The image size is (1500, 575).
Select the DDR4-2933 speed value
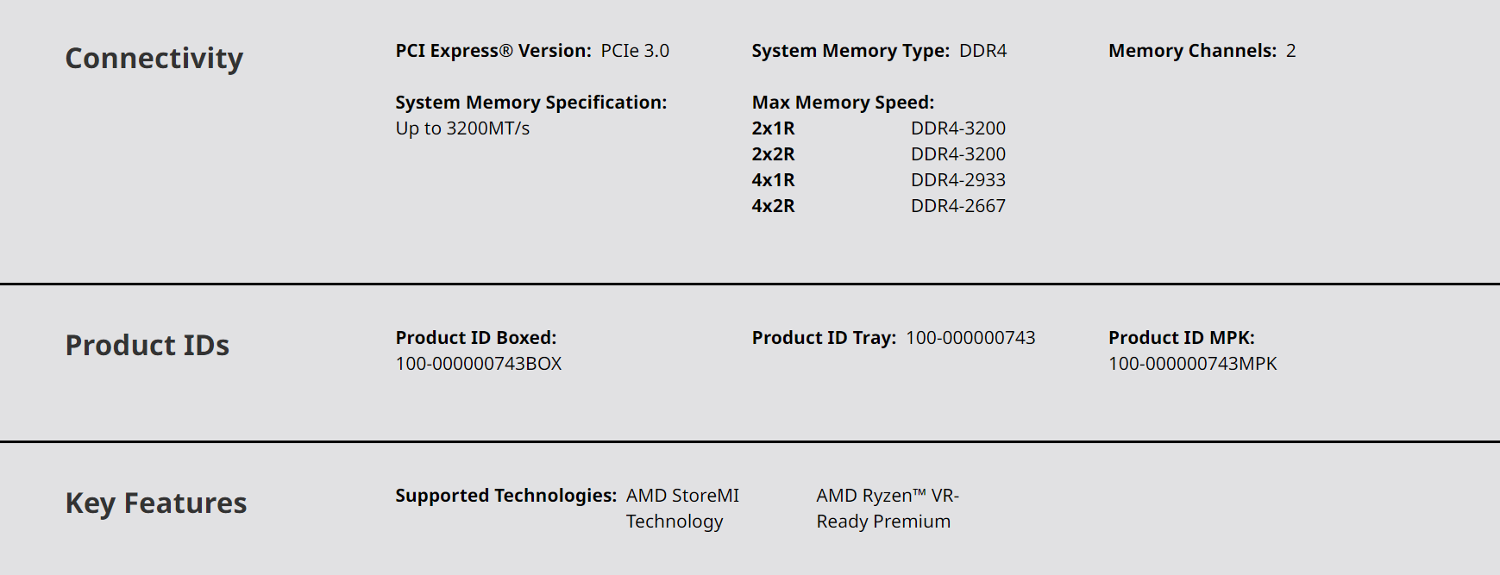click(x=958, y=180)
